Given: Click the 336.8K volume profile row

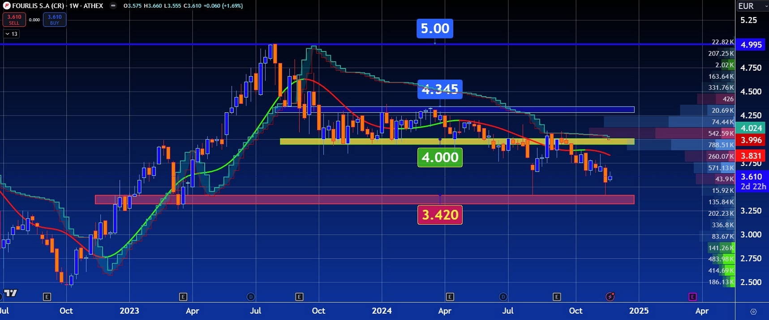Looking at the screenshot, I should [x=723, y=225].
